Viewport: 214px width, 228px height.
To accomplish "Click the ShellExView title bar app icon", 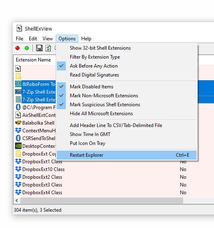I will coord(19,28).
